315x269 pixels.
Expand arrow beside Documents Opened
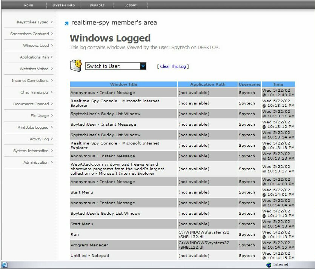(x=52, y=104)
